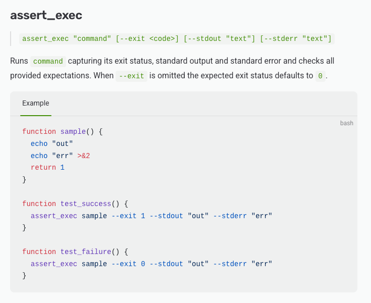The height and width of the screenshot is (303, 371).
Task: Click the inline 'command' code word
Action: (48, 61)
